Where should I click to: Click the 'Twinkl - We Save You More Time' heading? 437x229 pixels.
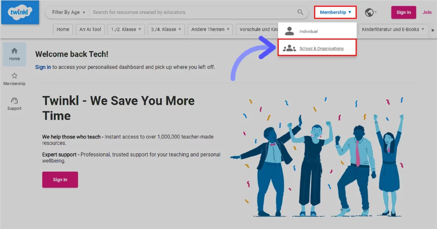pos(119,108)
